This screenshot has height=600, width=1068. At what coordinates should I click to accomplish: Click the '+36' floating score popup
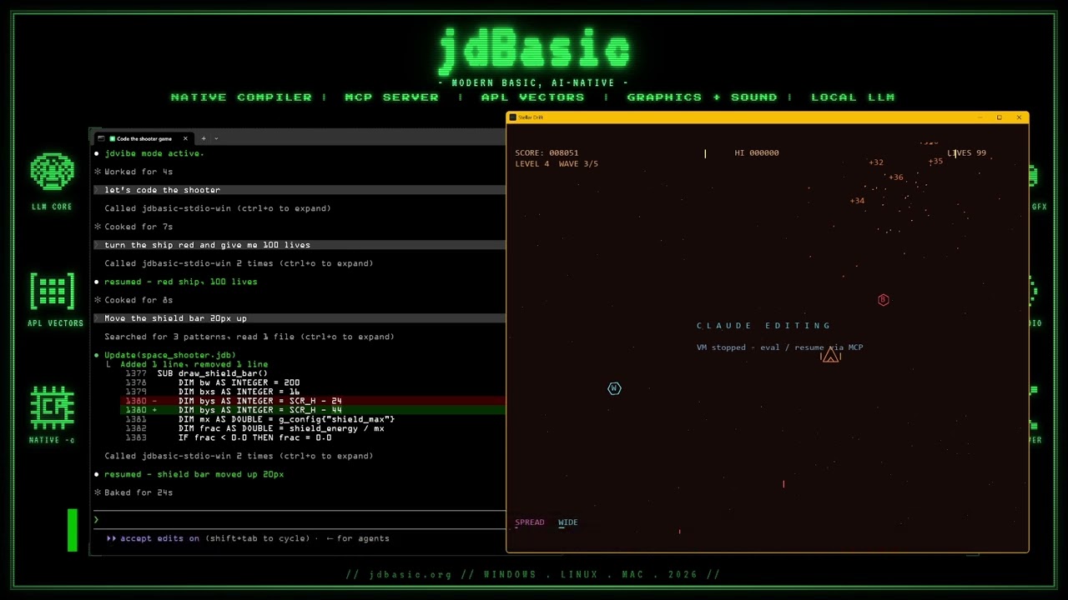click(895, 177)
